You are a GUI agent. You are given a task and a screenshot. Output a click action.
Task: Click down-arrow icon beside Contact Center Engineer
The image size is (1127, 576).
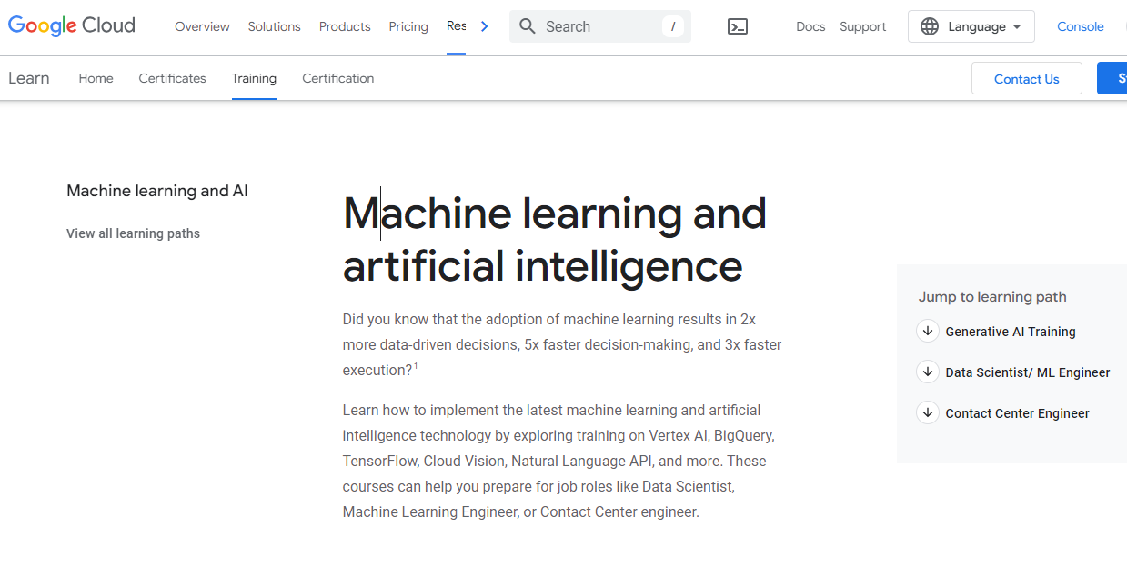click(927, 412)
